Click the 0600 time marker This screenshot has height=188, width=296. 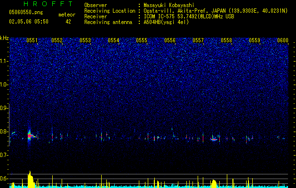[283, 40]
